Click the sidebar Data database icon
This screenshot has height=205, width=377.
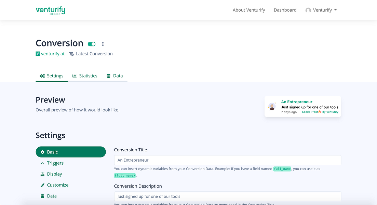(42, 196)
